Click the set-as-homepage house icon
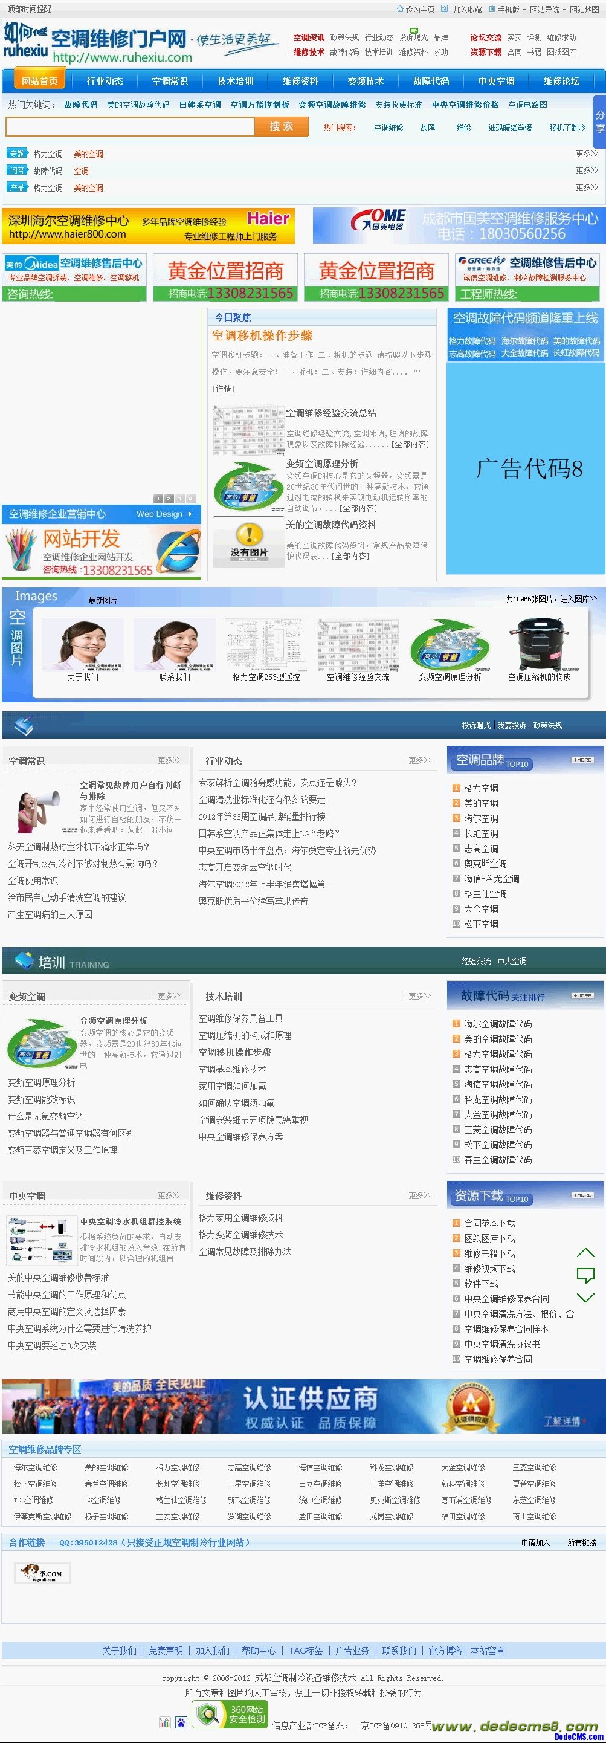Viewport: 606px width, 1743px height. coord(401,10)
